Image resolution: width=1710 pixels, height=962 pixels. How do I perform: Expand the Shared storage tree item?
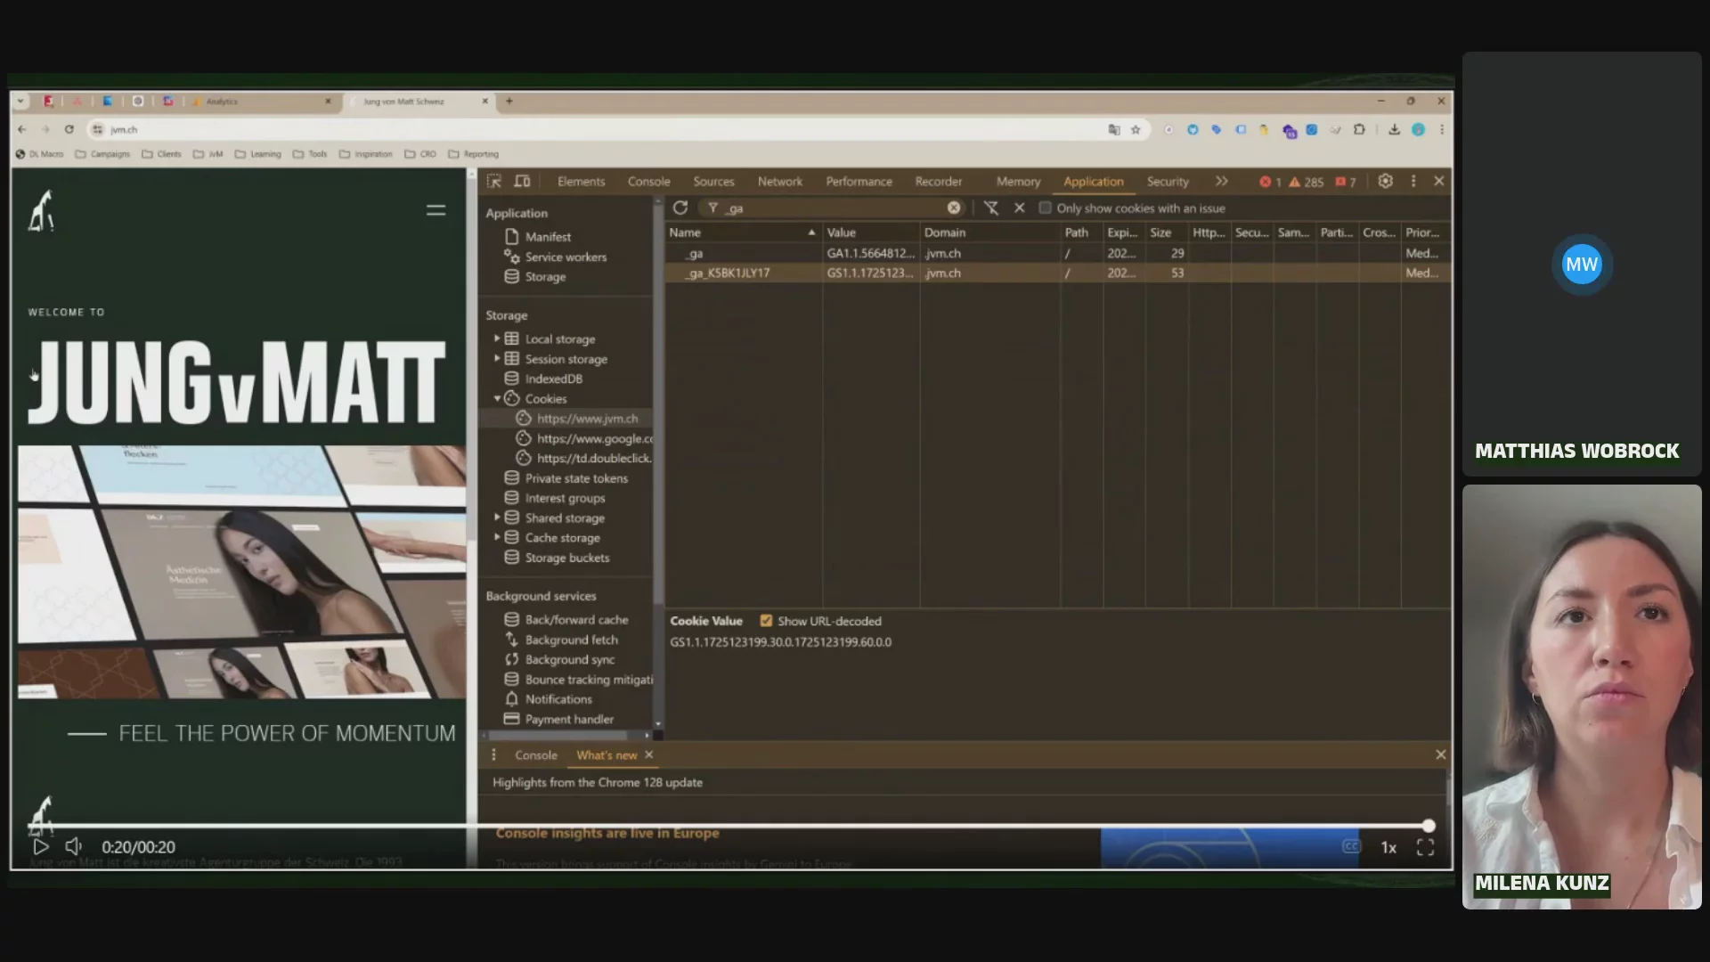coord(497,517)
